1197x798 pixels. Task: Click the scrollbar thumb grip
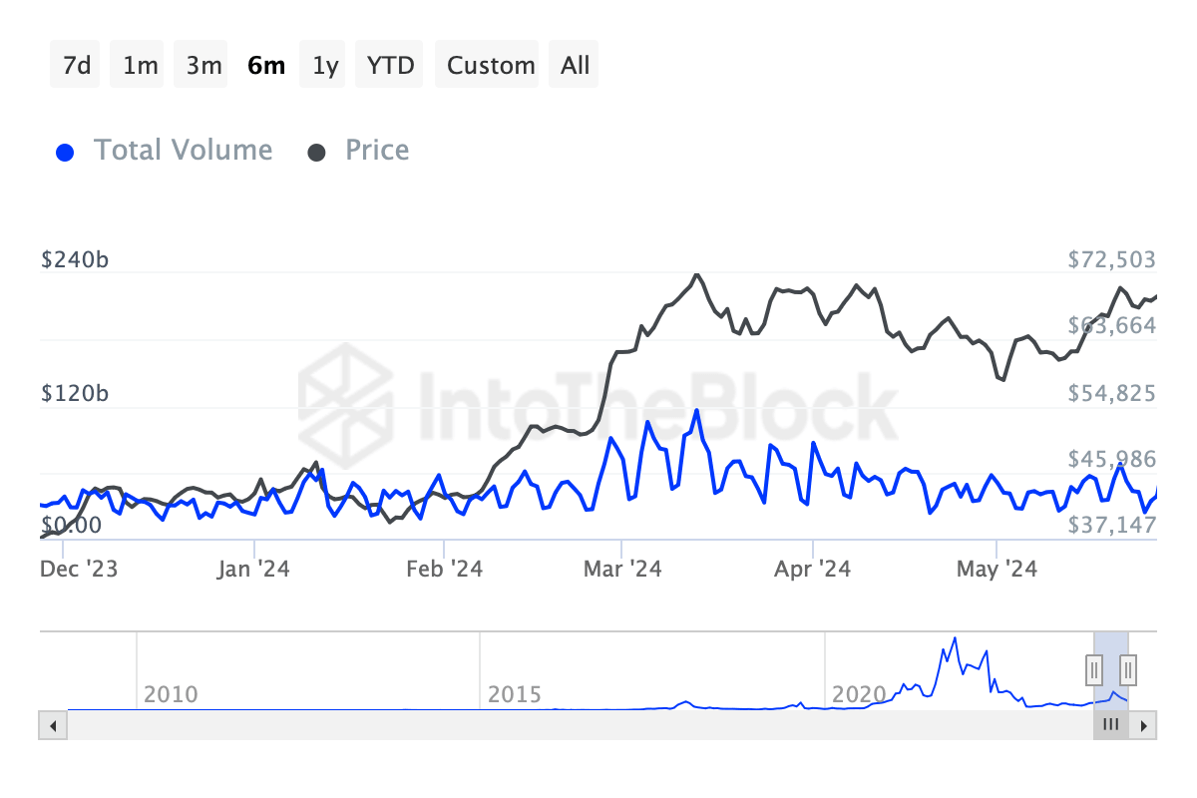(1110, 725)
